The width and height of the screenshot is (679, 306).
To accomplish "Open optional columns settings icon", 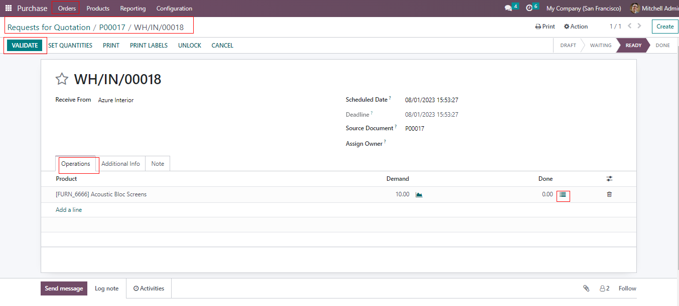I will point(609,179).
